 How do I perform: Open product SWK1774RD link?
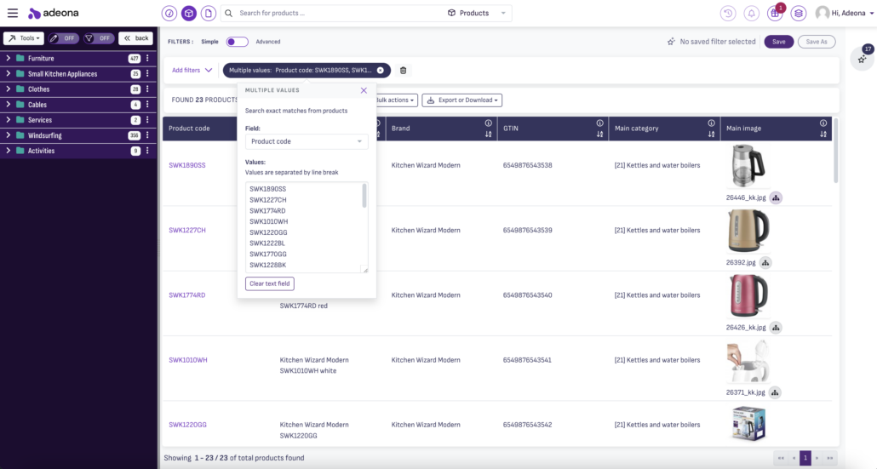click(186, 295)
